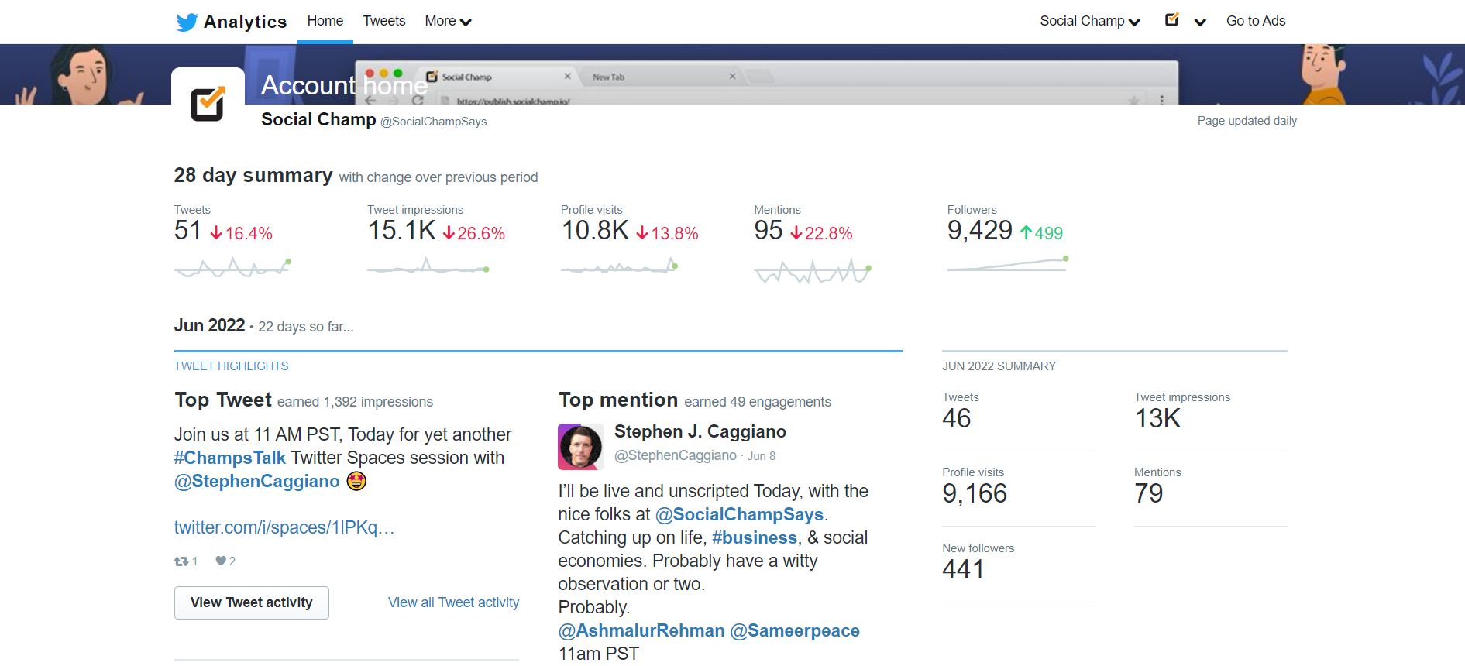Expand the chevron next to profile icon
Image resolution: width=1465 pixels, height=666 pixels.
pyautogui.click(x=1200, y=22)
